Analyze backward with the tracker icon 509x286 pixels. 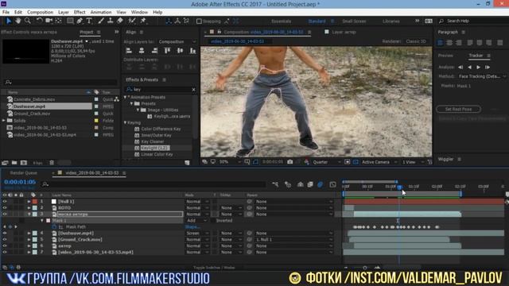pyautogui.click(x=469, y=67)
